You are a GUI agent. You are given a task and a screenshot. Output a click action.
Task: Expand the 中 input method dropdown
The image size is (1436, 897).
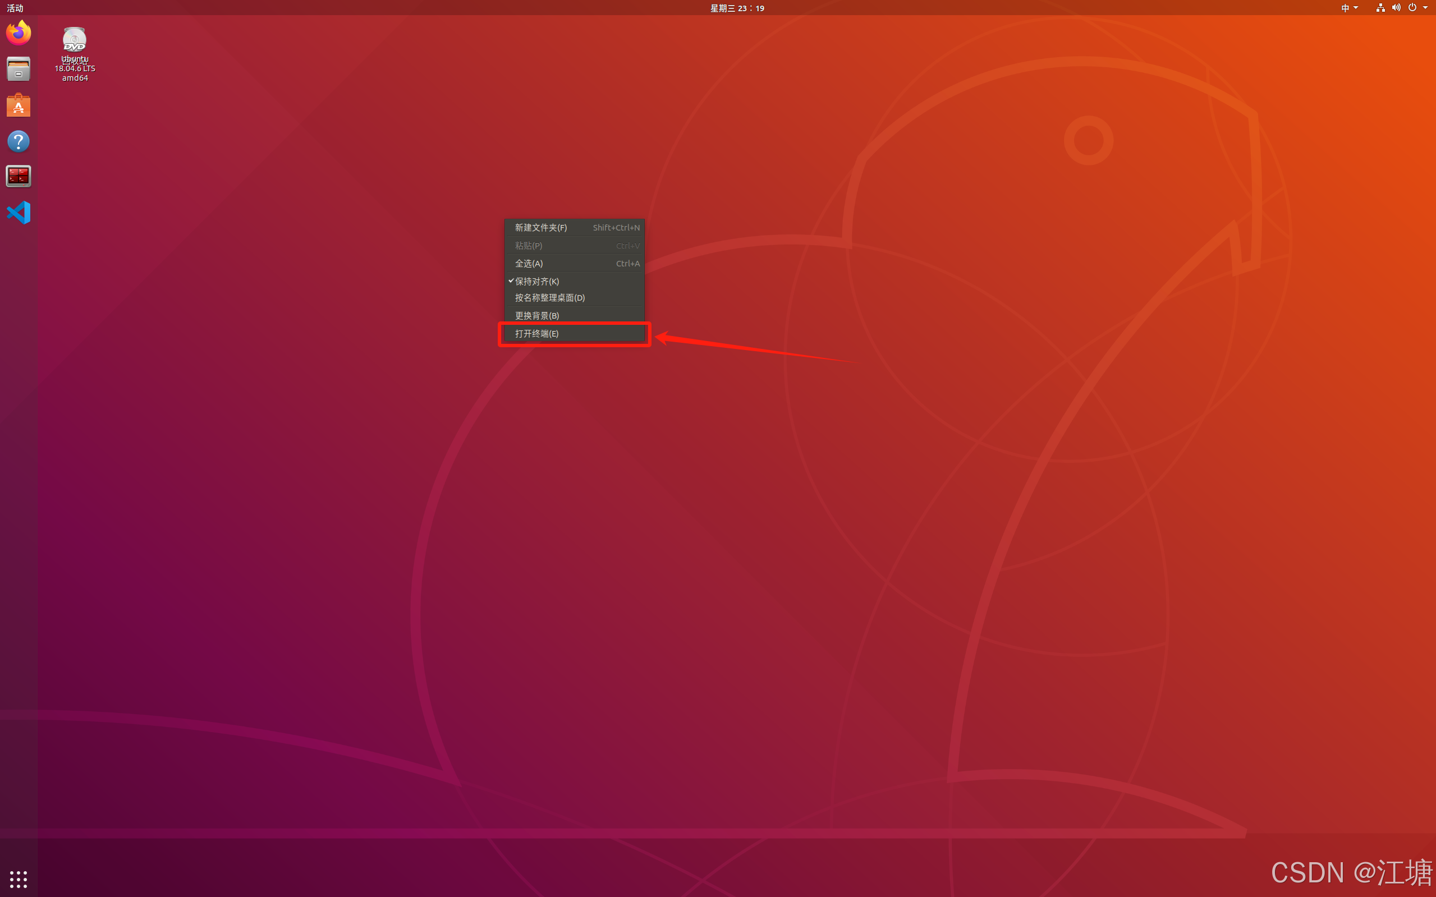point(1349,8)
